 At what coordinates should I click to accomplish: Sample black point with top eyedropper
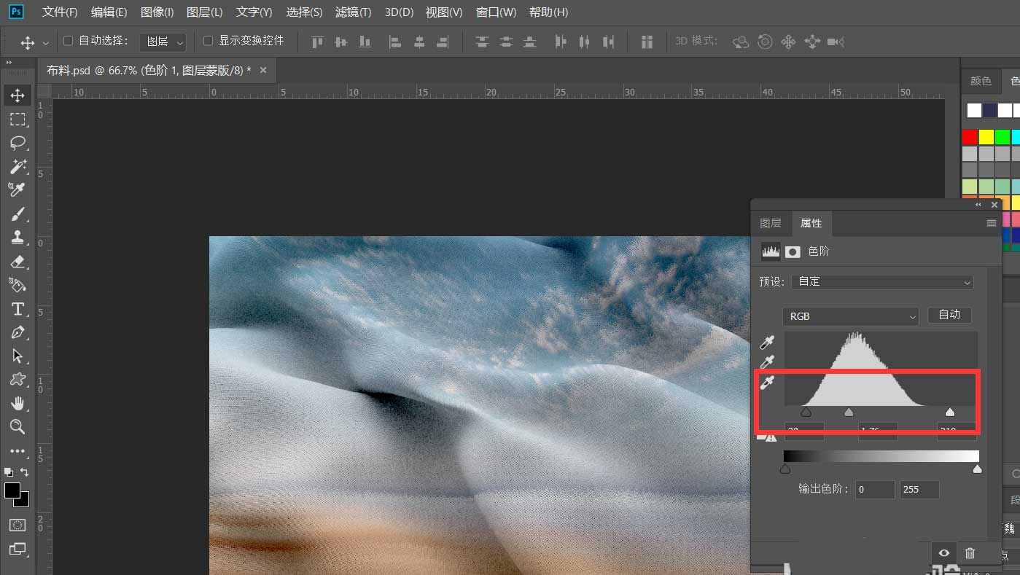[767, 343]
